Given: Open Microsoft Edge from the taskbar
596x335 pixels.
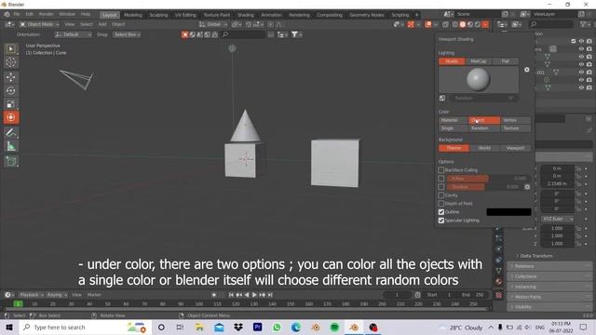Looking at the screenshot, I should 296,327.
